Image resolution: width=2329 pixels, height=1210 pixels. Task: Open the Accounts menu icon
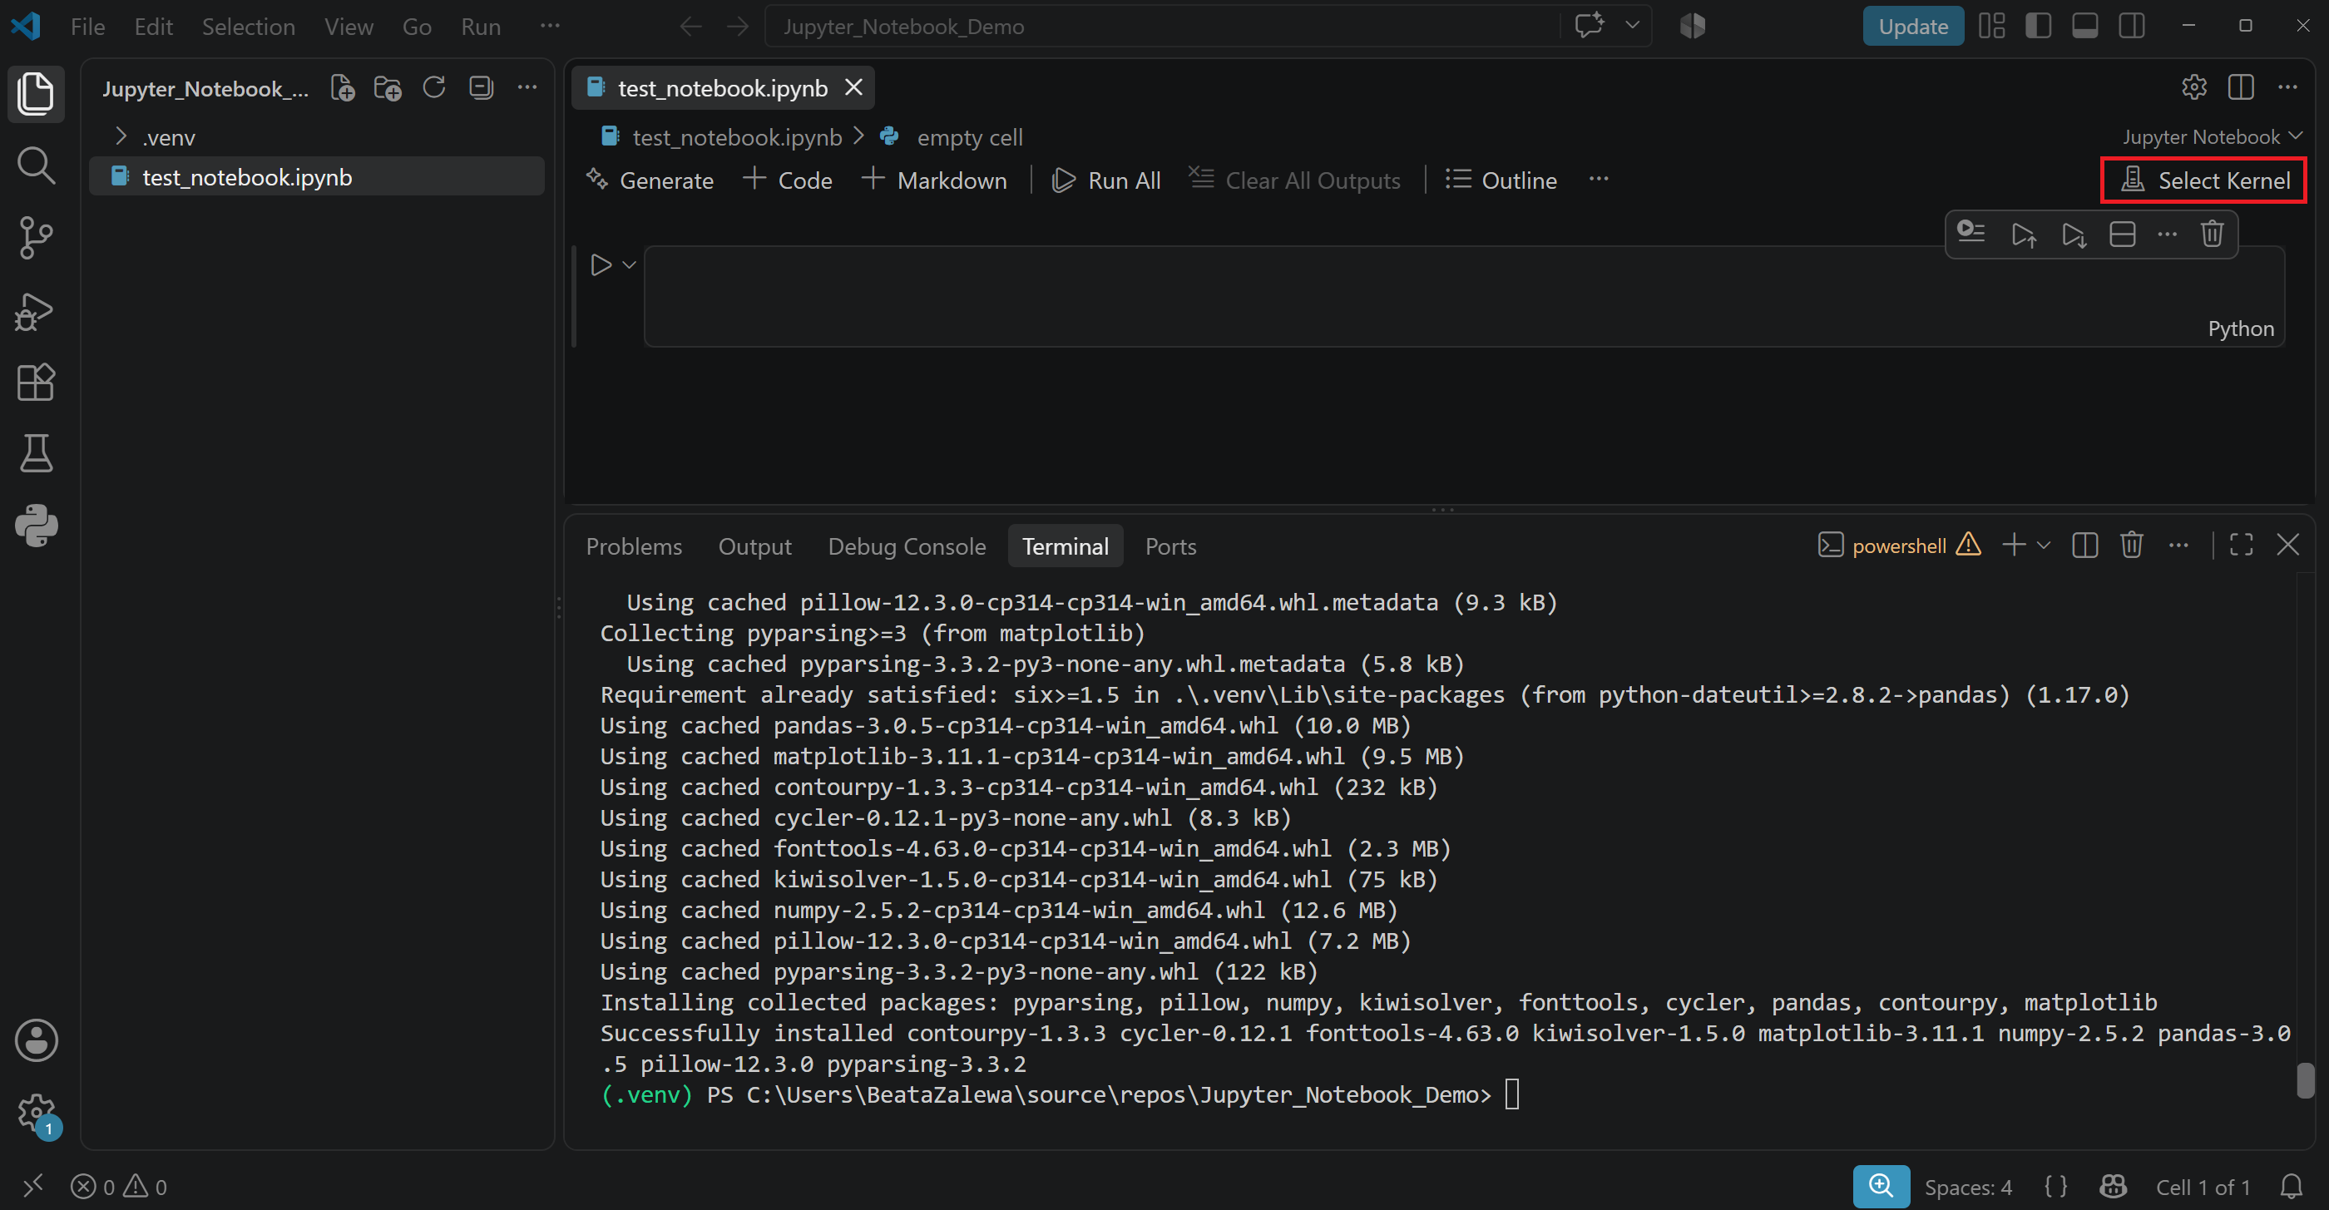pyautogui.click(x=36, y=1040)
